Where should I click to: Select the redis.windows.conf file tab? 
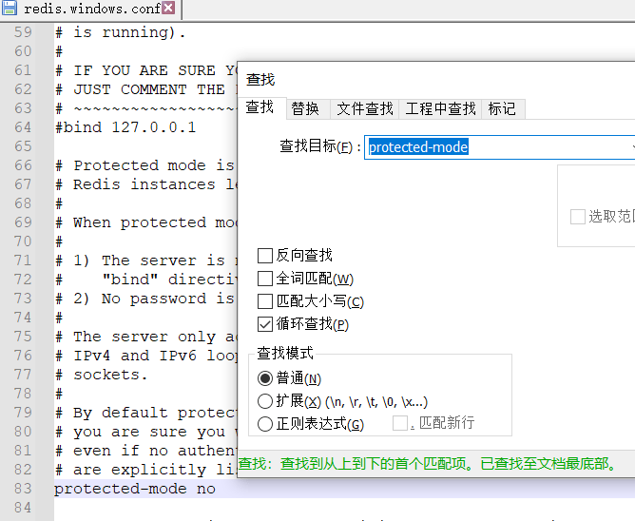(91, 9)
